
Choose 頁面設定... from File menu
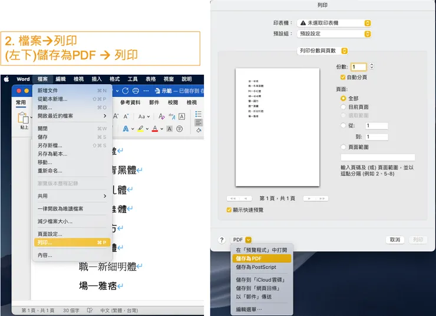[72, 234]
